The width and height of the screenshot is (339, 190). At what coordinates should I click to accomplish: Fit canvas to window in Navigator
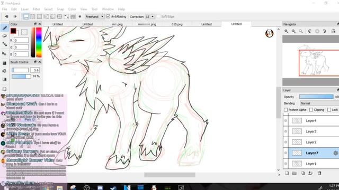point(301,31)
